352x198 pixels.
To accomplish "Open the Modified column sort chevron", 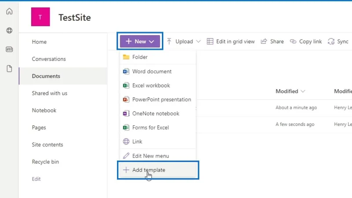I will click(303, 91).
